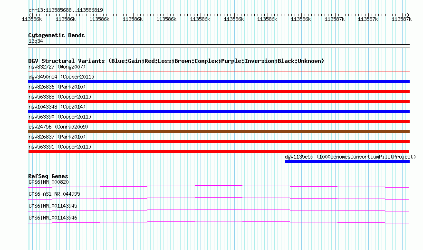
Task: Click the red loss bar for nsv826836
Action: [219, 91]
